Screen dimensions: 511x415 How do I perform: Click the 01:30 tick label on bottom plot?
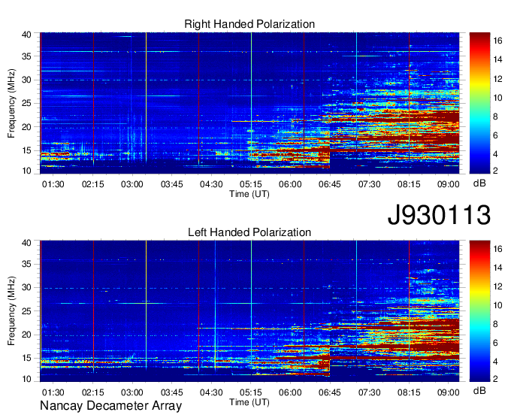click(53, 392)
